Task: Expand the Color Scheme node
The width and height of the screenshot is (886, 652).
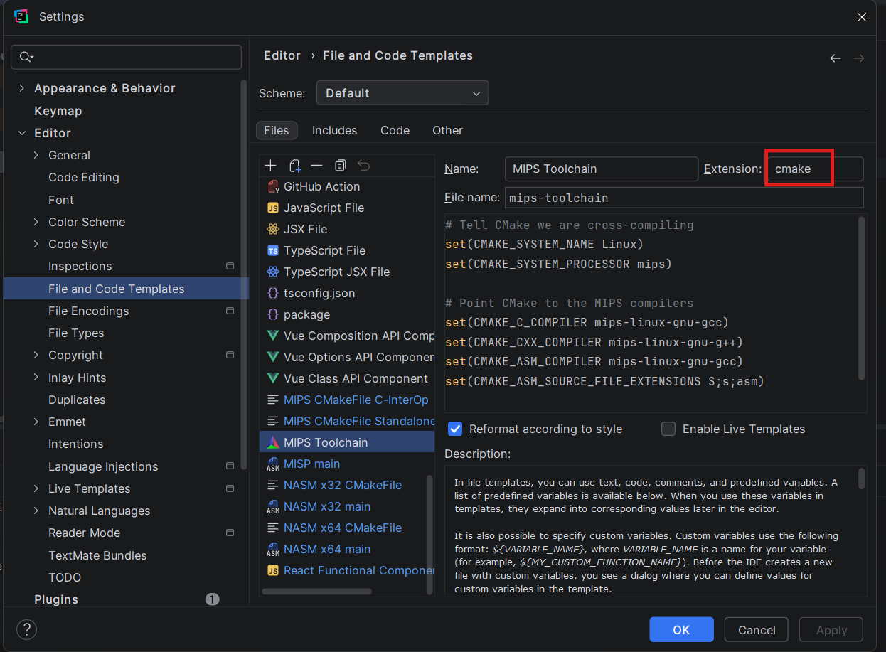Action: (x=36, y=222)
